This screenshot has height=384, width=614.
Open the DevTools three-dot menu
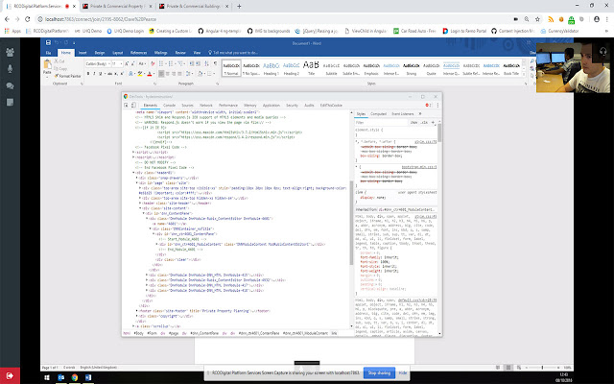click(437, 105)
